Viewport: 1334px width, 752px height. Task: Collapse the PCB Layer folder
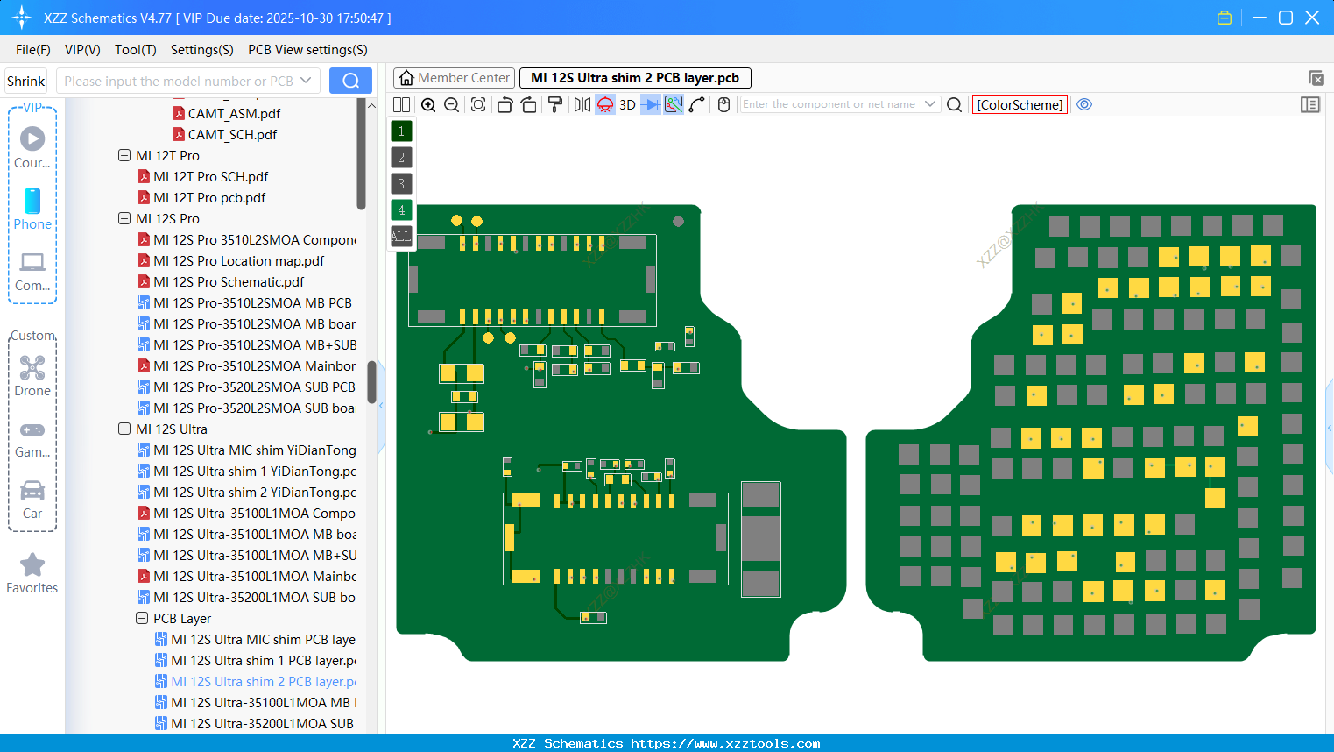[142, 618]
